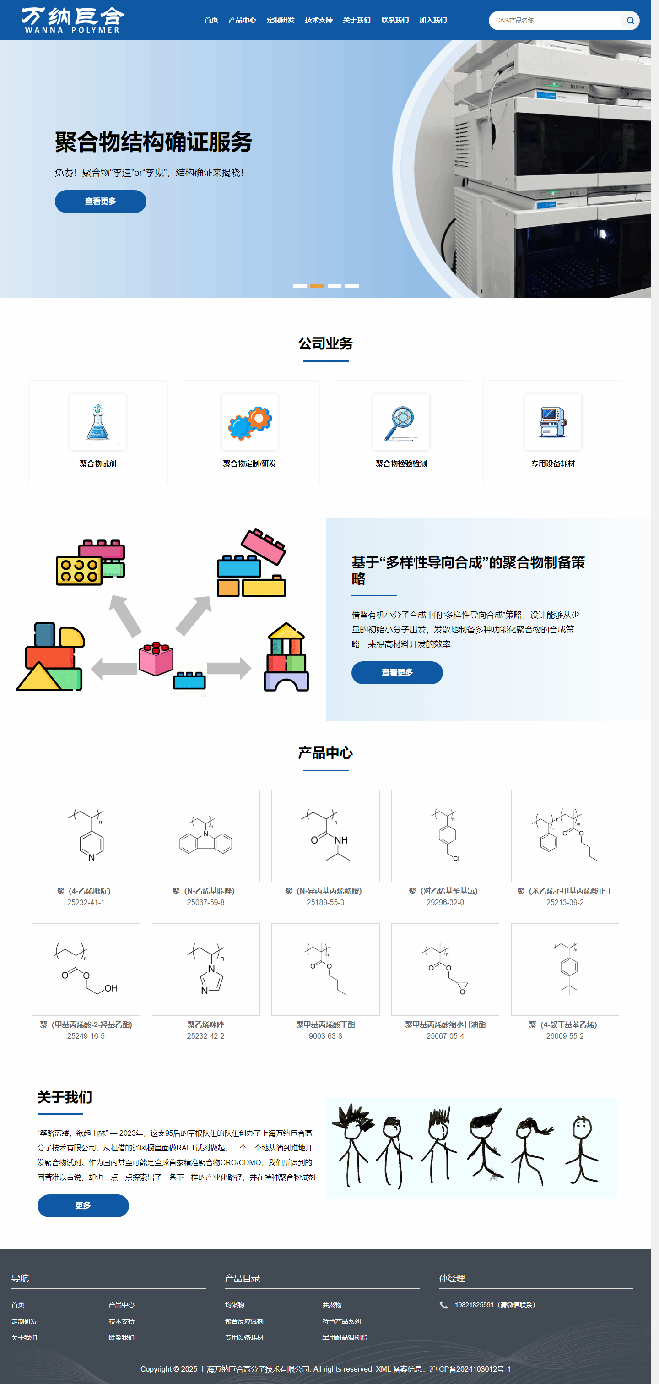Open the 聚乙烯咪唑 structure thumbnail
Image resolution: width=659 pixels, height=1384 pixels.
pos(205,969)
